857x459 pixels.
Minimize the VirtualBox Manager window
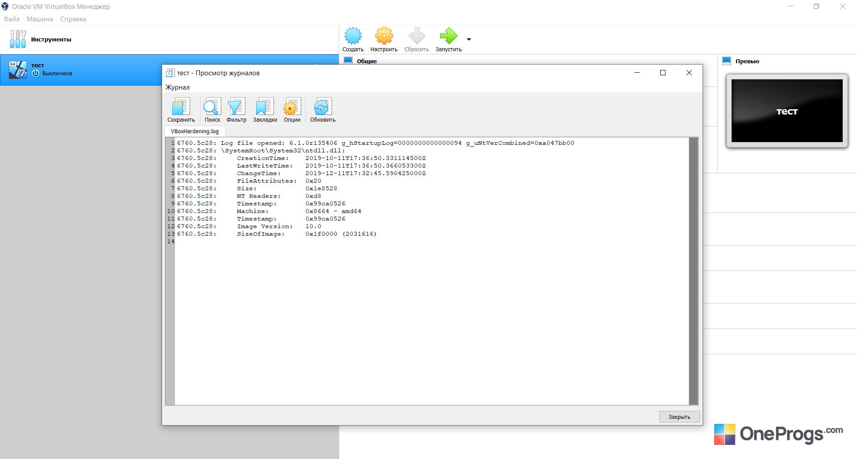coord(790,6)
